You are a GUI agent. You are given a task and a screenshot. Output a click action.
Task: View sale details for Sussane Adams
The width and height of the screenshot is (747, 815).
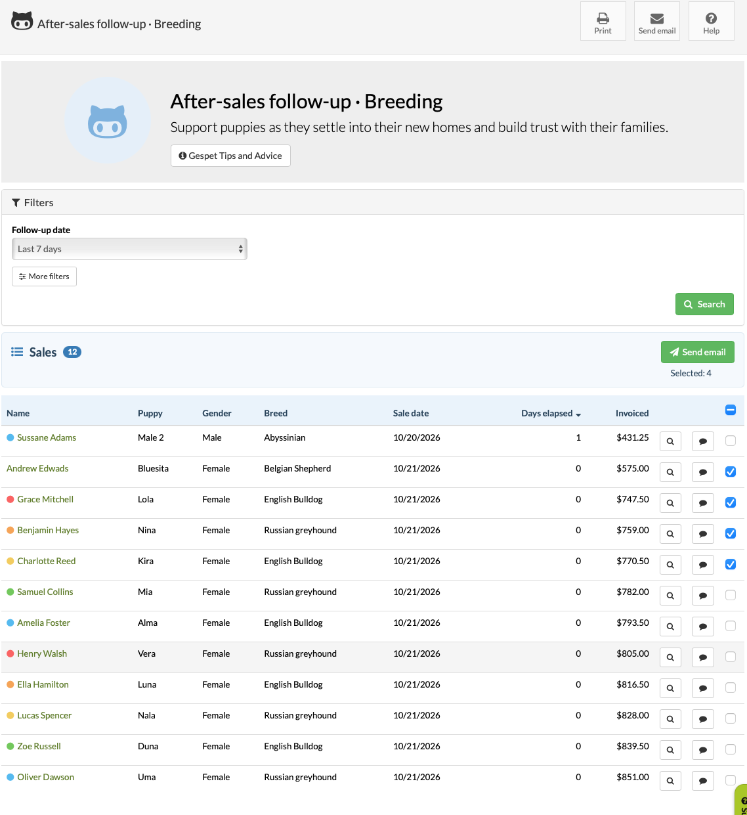click(670, 441)
